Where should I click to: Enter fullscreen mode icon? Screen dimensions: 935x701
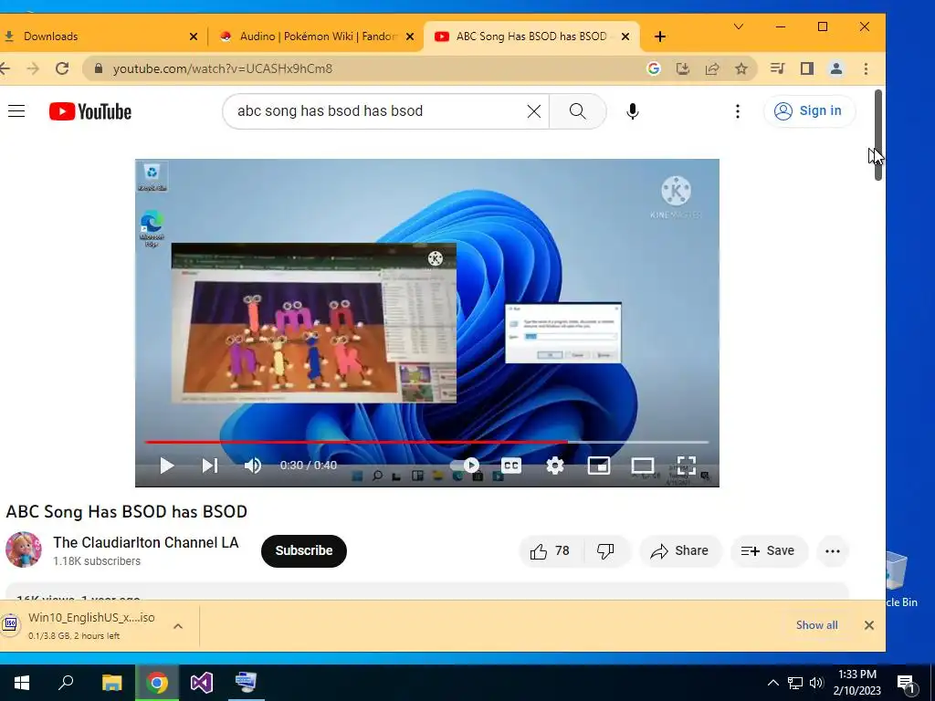pyautogui.click(x=687, y=466)
